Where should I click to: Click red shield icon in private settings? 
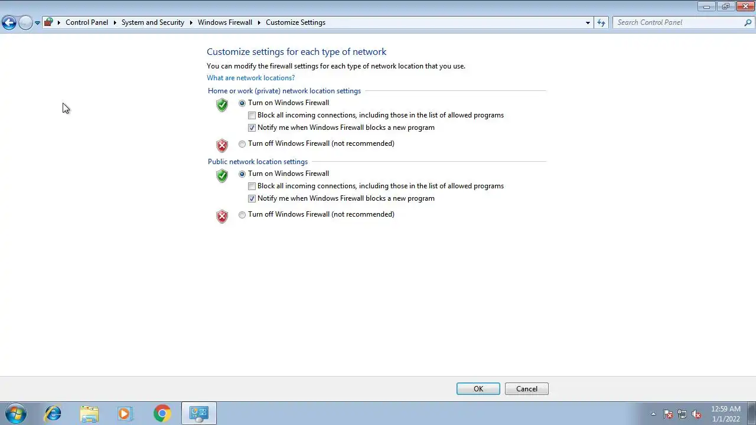222,145
